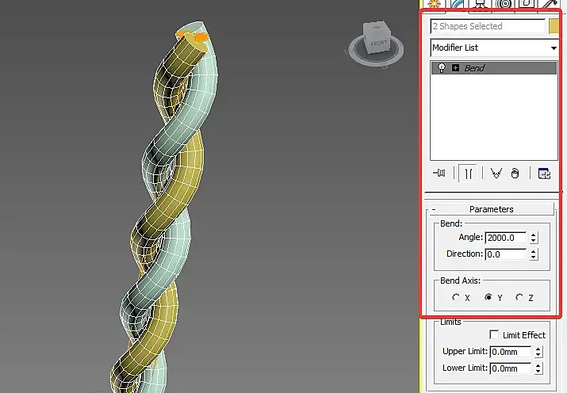Click the object color swatch
This screenshot has width=567, height=393.
554,26
